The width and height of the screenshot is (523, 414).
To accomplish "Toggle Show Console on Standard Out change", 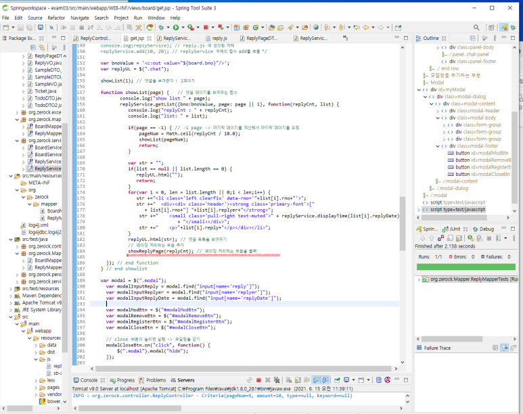I will [316, 380].
